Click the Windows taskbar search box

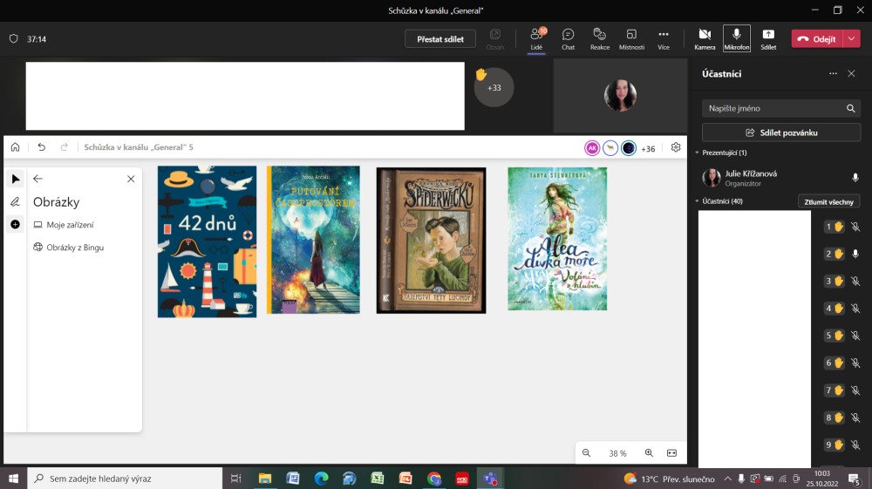[x=125, y=478]
